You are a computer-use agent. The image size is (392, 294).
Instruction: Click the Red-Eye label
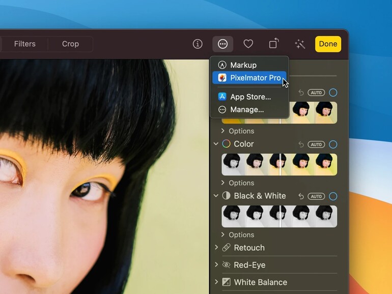click(249, 265)
